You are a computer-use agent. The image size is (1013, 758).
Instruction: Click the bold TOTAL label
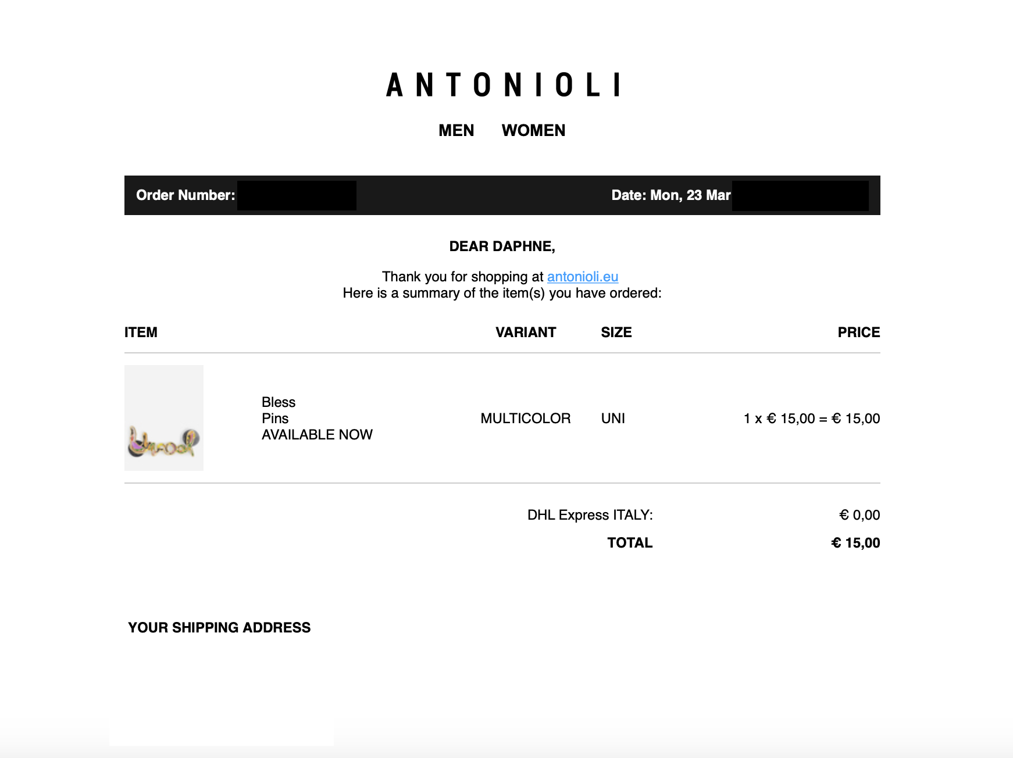tap(630, 543)
